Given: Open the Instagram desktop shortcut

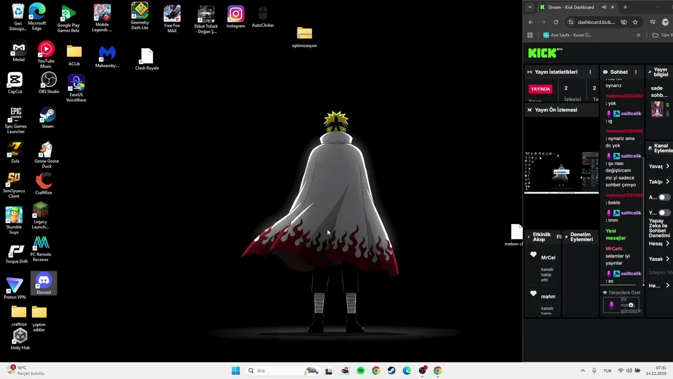Looking at the screenshot, I should (x=236, y=17).
